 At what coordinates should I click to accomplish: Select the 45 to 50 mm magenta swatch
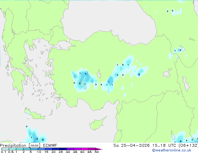point(92,149)
